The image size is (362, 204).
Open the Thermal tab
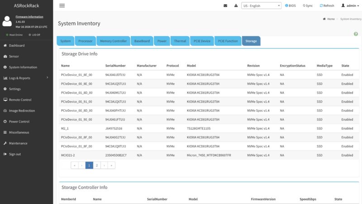[180, 41]
